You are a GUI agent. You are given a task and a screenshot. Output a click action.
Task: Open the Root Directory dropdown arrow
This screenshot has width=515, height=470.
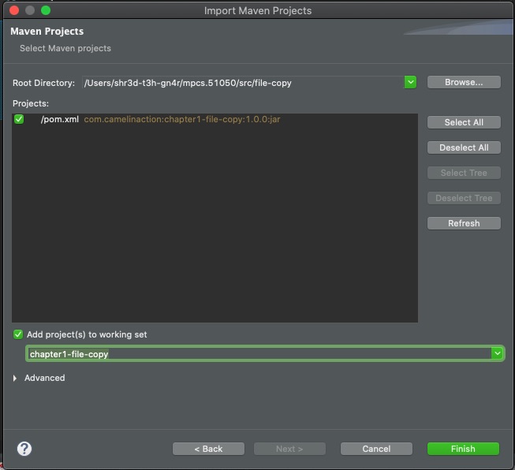(x=410, y=82)
